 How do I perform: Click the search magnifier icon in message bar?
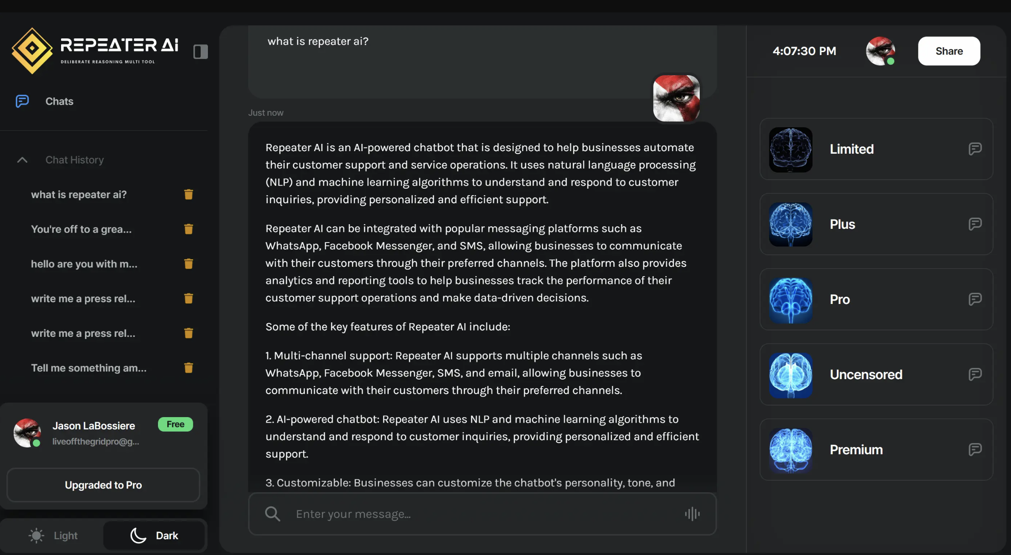coord(272,514)
